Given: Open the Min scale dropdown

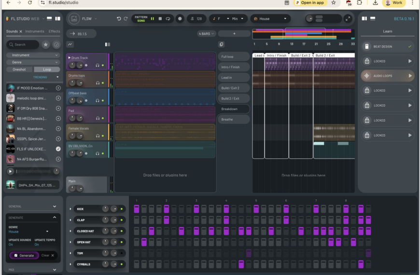Looking at the screenshot, I should point(238,19).
